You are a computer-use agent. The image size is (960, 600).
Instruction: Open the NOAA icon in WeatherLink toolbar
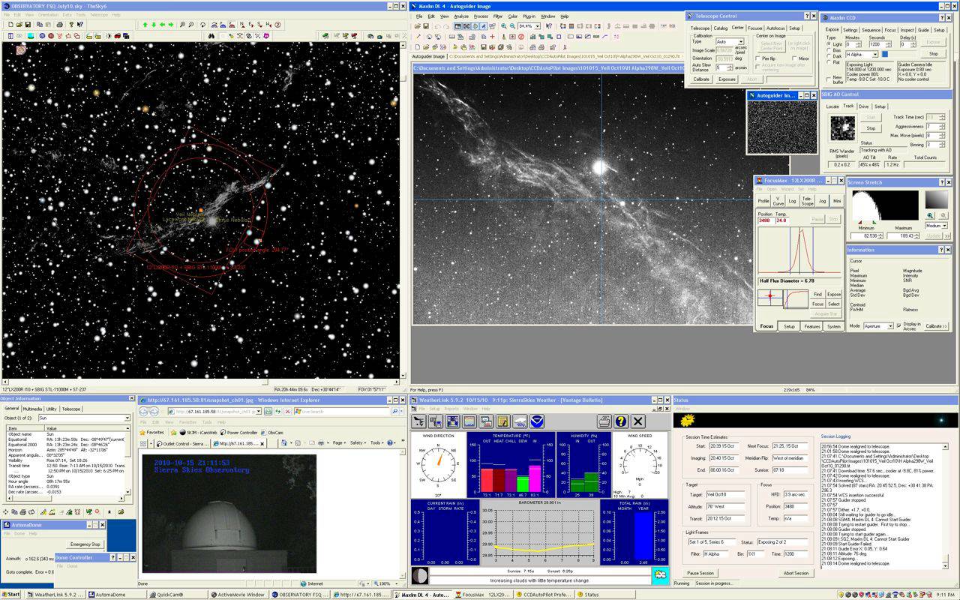coord(536,421)
